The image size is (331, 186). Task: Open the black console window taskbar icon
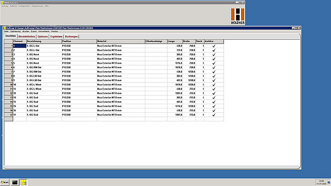tap(15, 182)
